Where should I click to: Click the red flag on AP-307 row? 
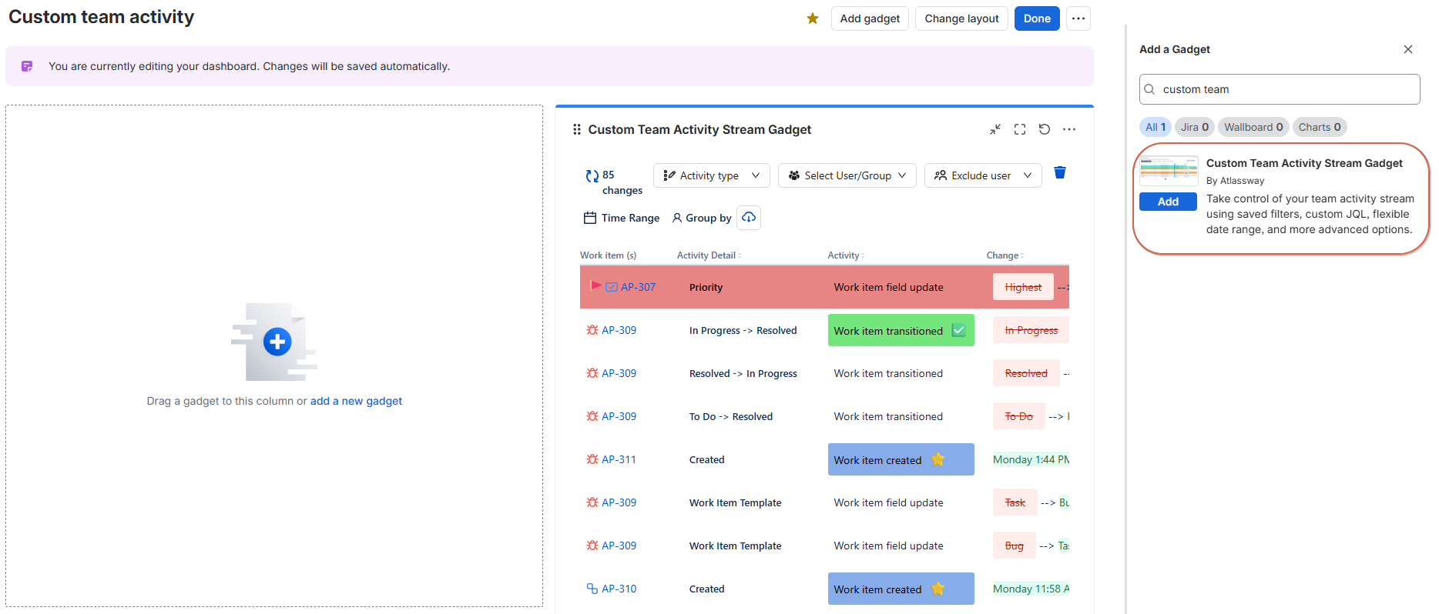tap(595, 286)
